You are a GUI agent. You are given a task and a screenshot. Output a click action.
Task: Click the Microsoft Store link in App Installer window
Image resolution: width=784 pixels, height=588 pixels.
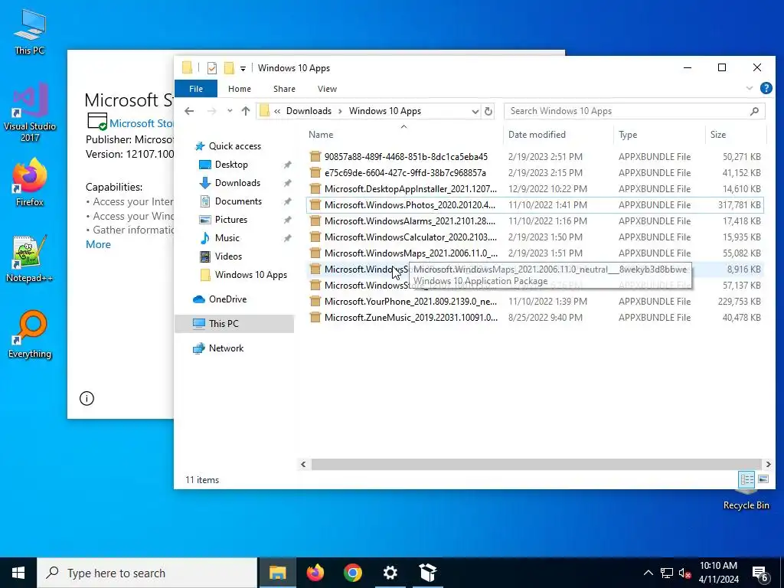142,123
